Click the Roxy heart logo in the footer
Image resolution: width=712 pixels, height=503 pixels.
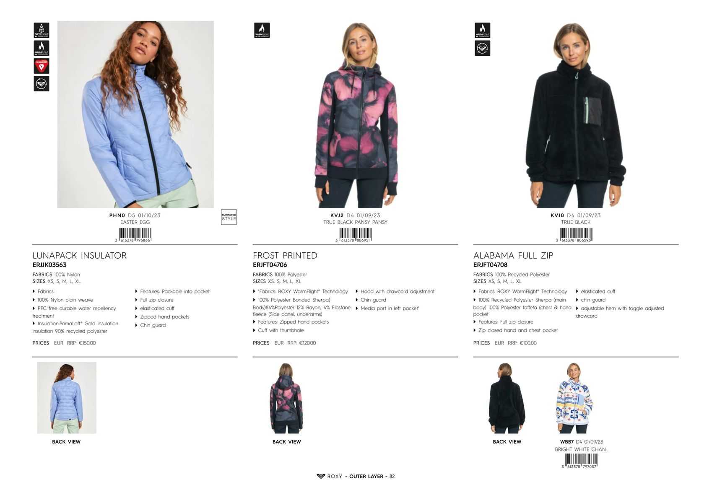321,476
